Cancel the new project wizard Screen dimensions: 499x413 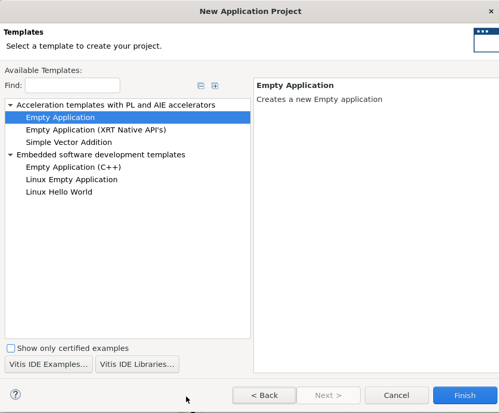(x=396, y=395)
